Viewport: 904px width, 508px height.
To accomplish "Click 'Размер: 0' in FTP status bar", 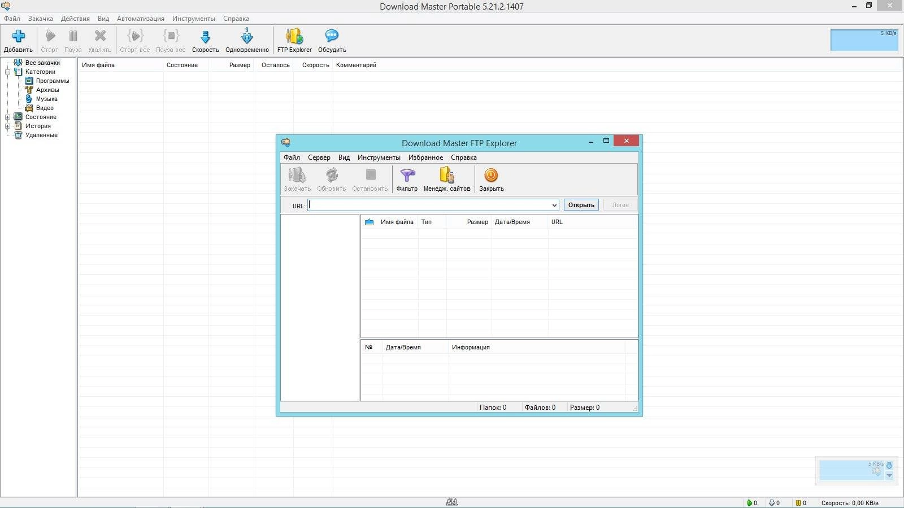I will (585, 408).
